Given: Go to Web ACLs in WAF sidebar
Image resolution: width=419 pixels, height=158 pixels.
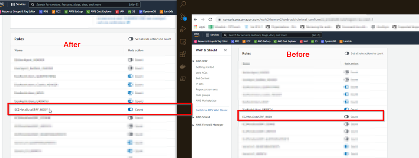Looking at the screenshot, I should [202, 73].
